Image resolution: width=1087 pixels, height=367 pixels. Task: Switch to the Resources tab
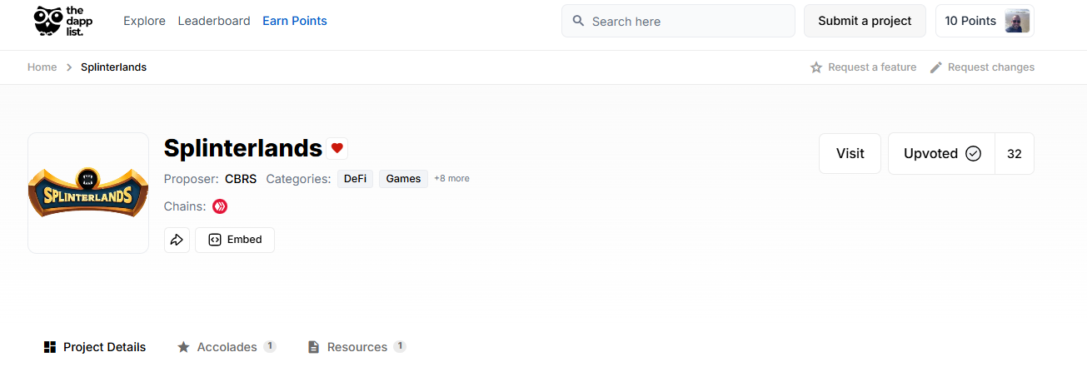pos(357,347)
